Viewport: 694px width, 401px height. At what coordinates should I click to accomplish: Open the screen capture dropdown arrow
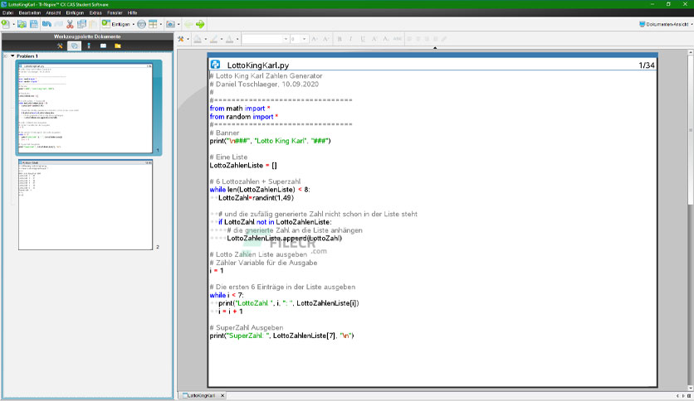tap(178, 24)
